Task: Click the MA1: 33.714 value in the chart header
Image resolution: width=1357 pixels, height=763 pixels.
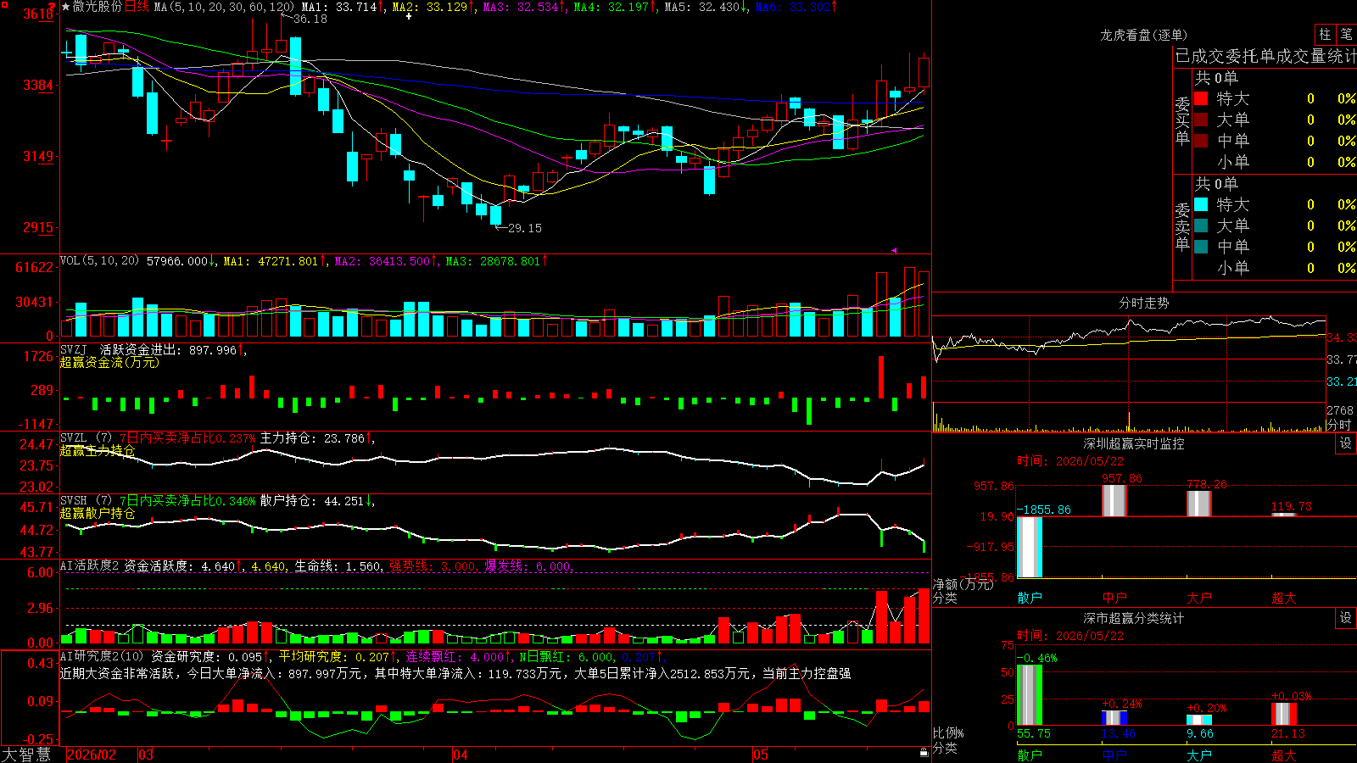Action: tap(343, 7)
